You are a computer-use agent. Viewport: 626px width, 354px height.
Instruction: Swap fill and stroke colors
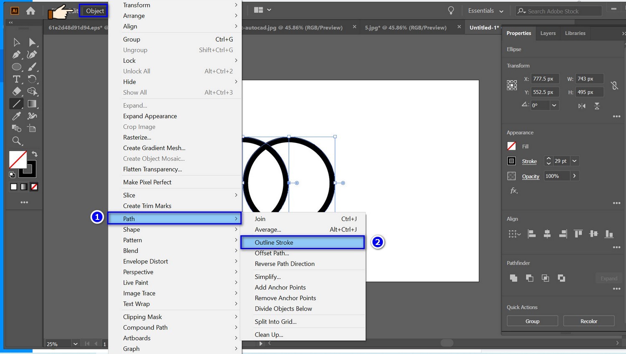(x=35, y=154)
